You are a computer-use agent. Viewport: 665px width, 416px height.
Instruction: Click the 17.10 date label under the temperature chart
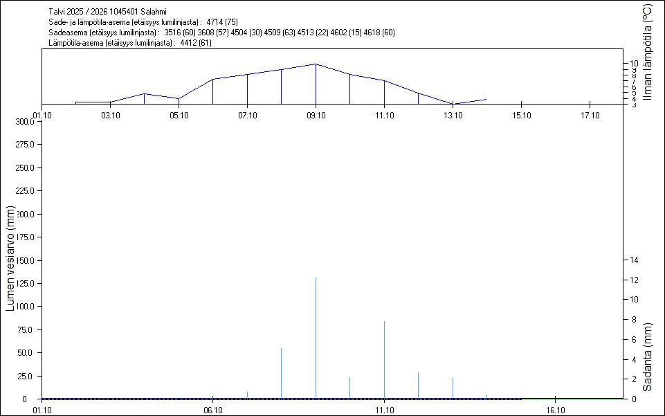pos(589,115)
